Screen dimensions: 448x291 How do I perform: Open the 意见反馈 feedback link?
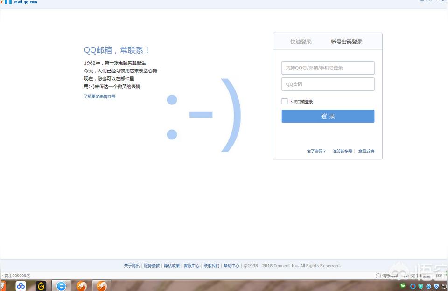coord(366,151)
